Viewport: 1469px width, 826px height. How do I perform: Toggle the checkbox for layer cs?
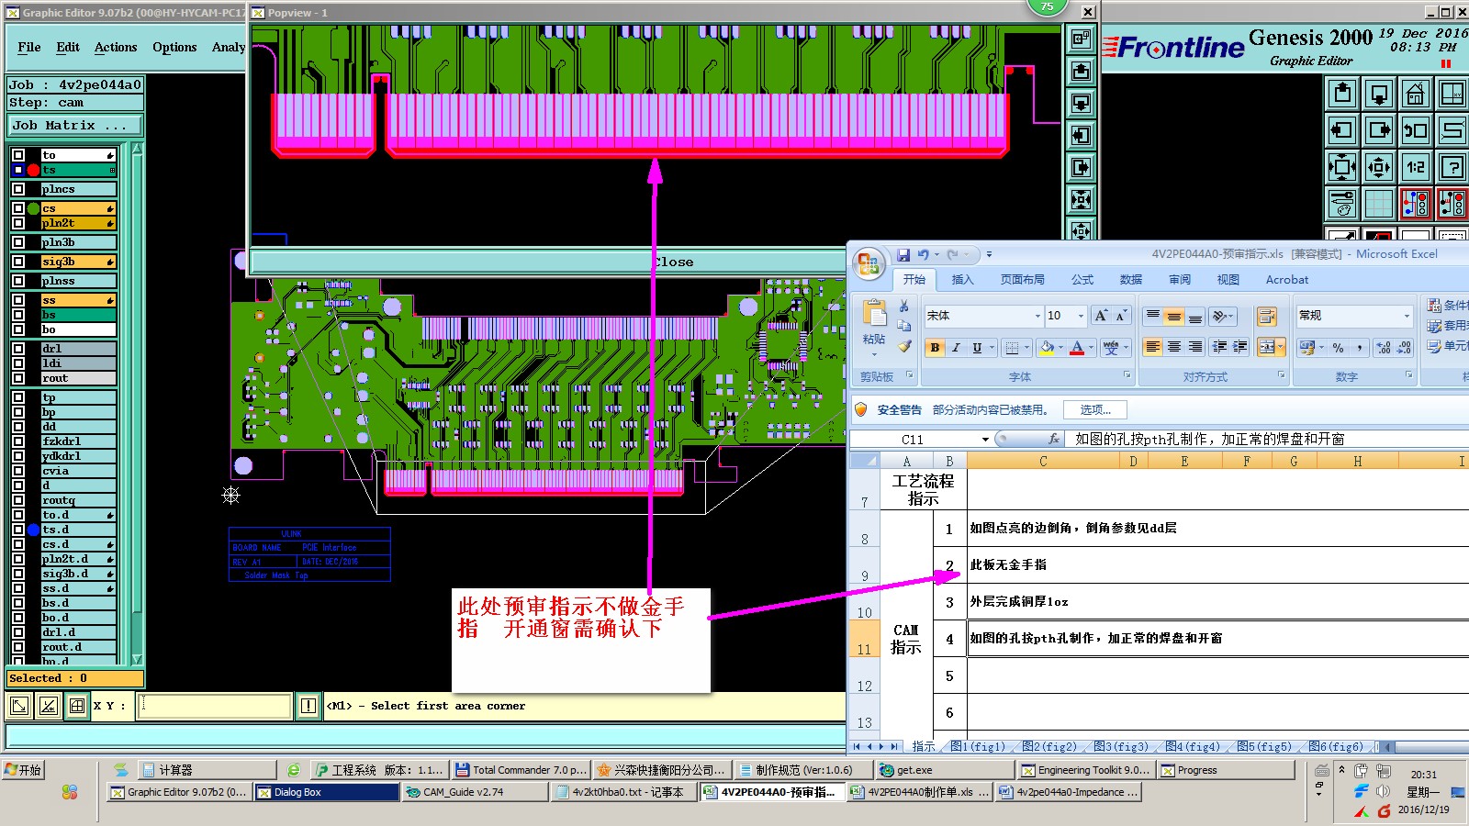coord(18,208)
